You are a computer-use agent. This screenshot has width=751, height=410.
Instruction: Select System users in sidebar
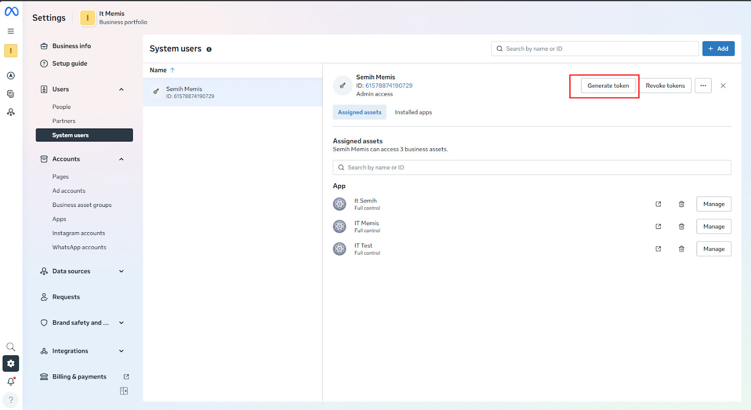(x=84, y=135)
